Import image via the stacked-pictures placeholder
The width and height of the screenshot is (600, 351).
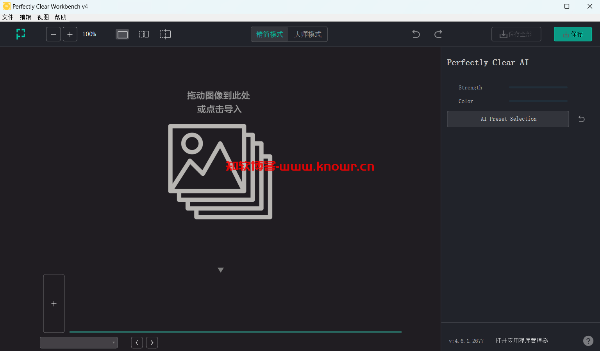[x=220, y=171]
